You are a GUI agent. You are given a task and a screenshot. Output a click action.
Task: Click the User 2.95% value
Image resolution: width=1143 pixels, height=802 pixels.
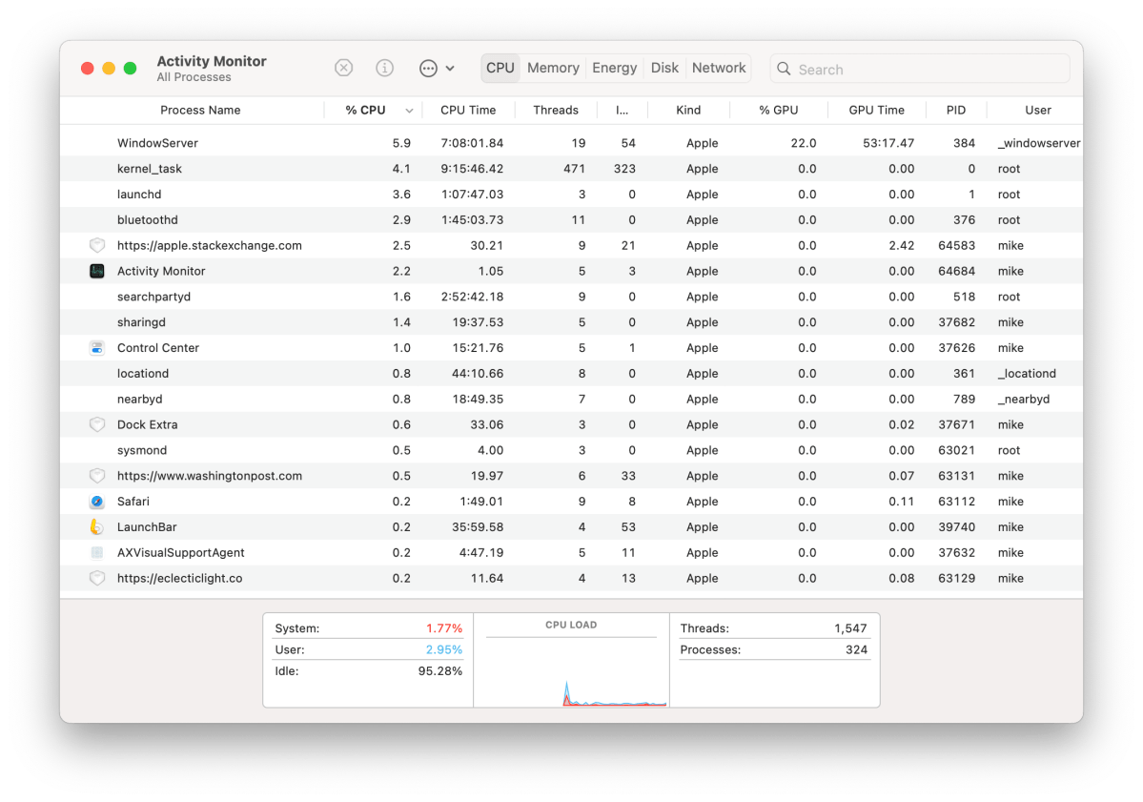tap(444, 649)
